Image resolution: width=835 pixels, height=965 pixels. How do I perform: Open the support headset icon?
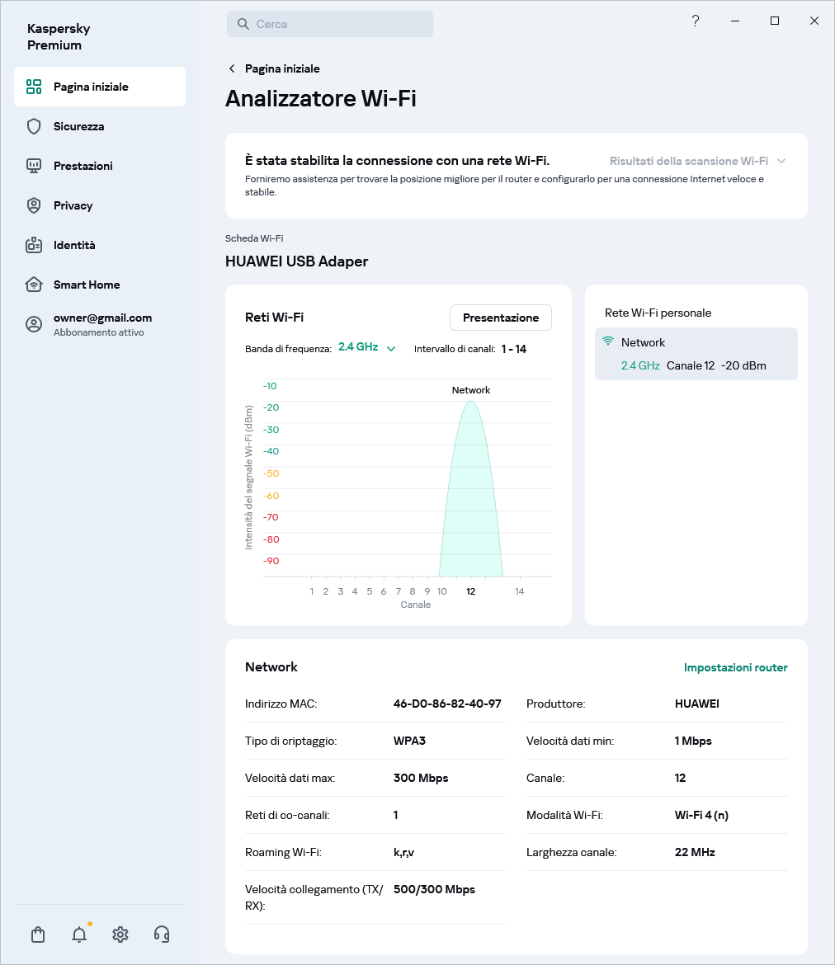(x=162, y=934)
